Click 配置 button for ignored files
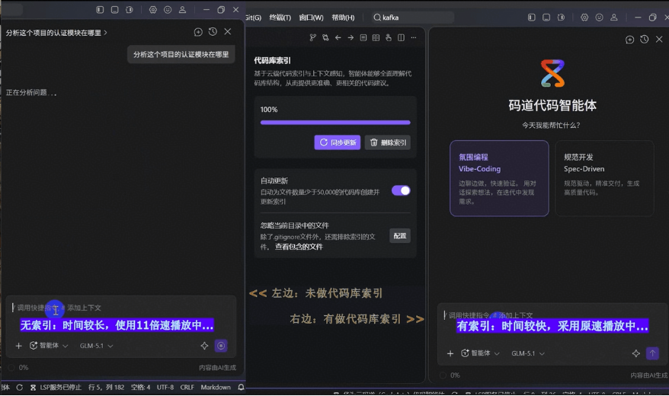 pos(400,236)
